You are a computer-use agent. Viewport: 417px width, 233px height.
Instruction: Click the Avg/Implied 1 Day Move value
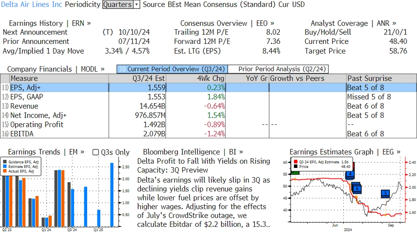127,51
